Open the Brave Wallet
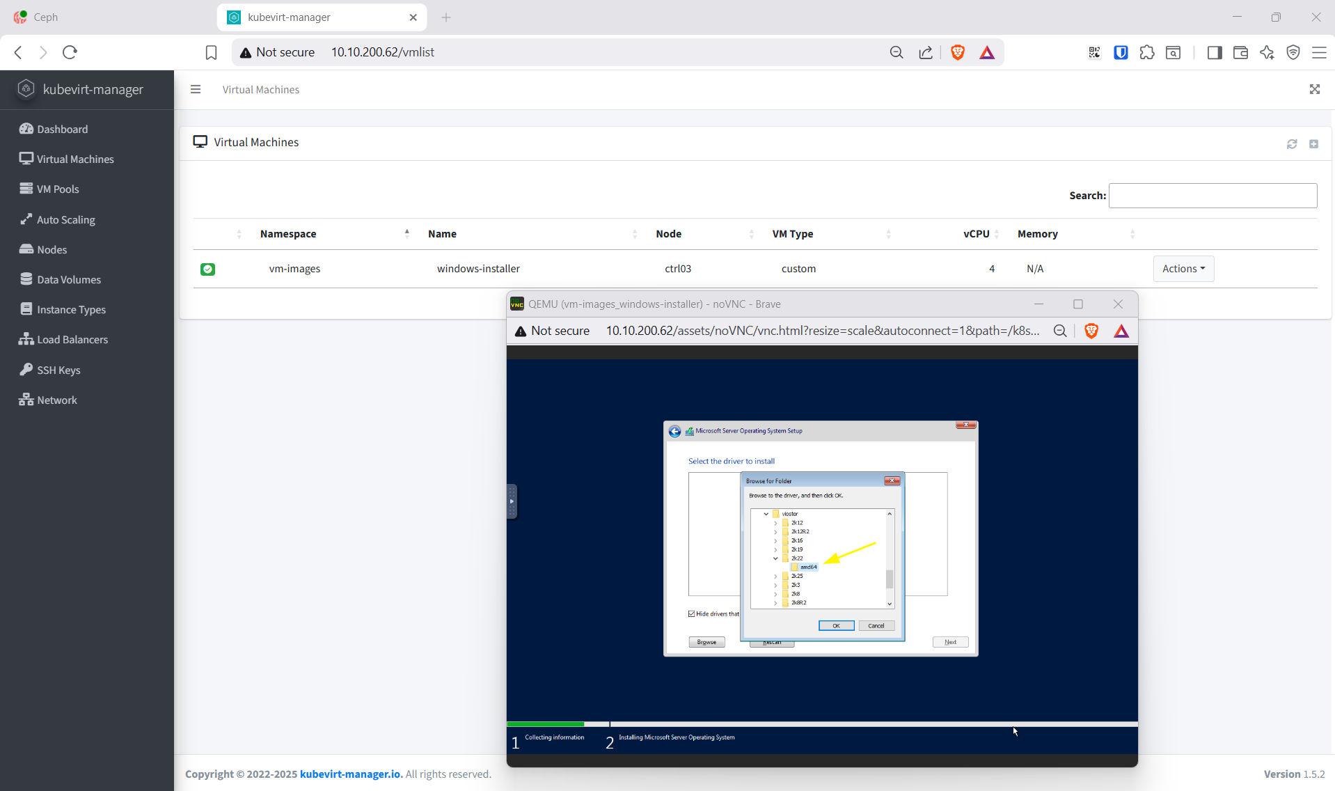 [x=1240, y=52]
